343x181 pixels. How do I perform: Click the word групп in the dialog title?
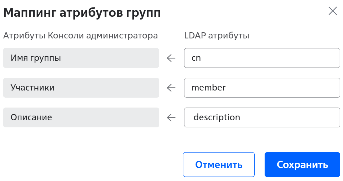(x=144, y=13)
